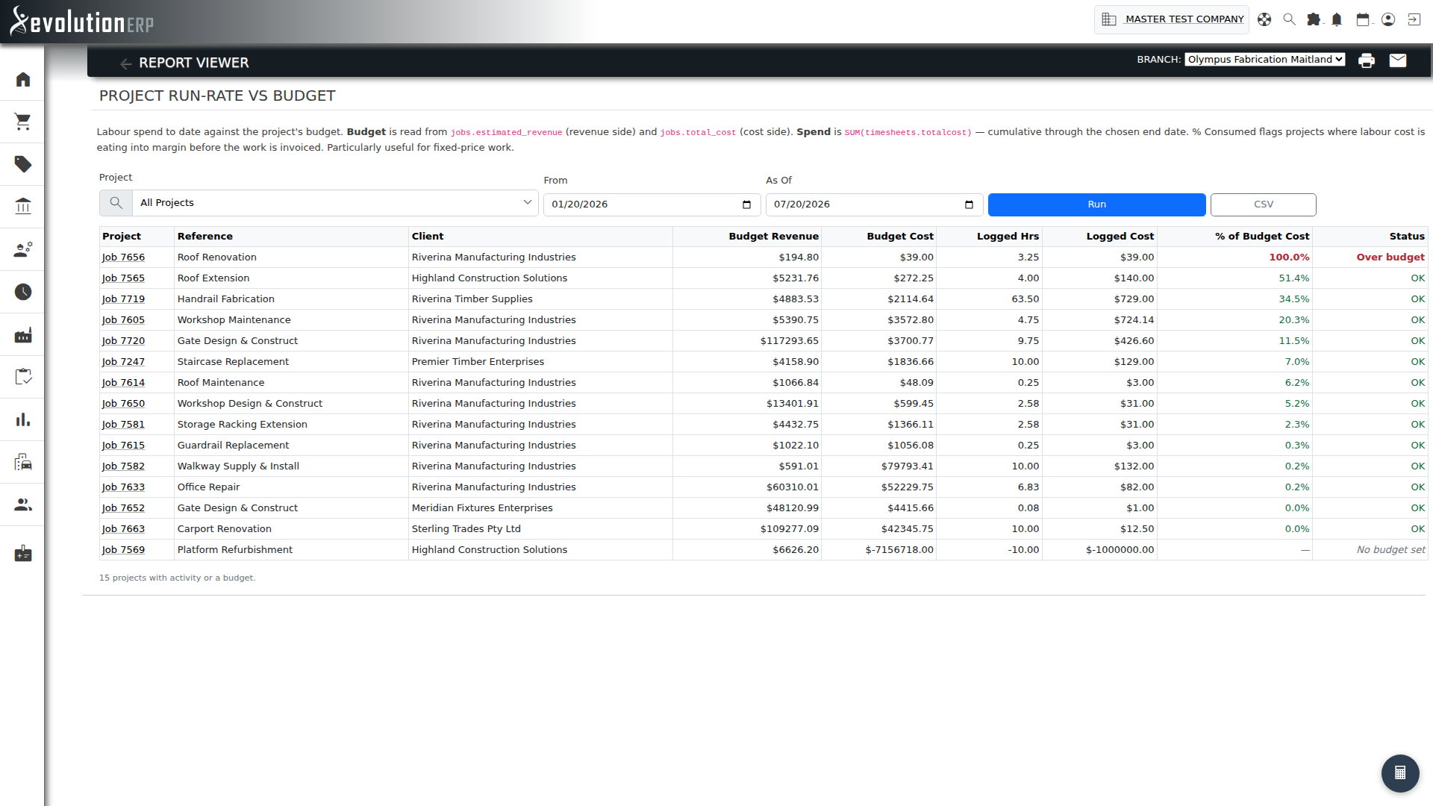The width and height of the screenshot is (1433, 806).
Task: Open Job 7565 link
Action: click(x=123, y=278)
